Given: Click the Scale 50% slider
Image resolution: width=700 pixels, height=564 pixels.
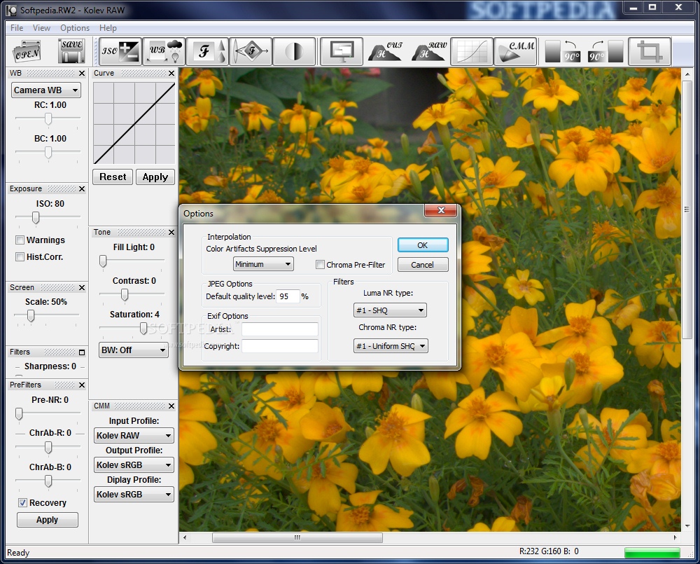Looking at the screenshot, I should click(30, 316).
